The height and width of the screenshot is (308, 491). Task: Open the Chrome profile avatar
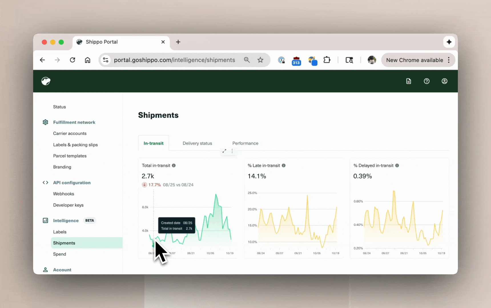click(x=372, y=60)
